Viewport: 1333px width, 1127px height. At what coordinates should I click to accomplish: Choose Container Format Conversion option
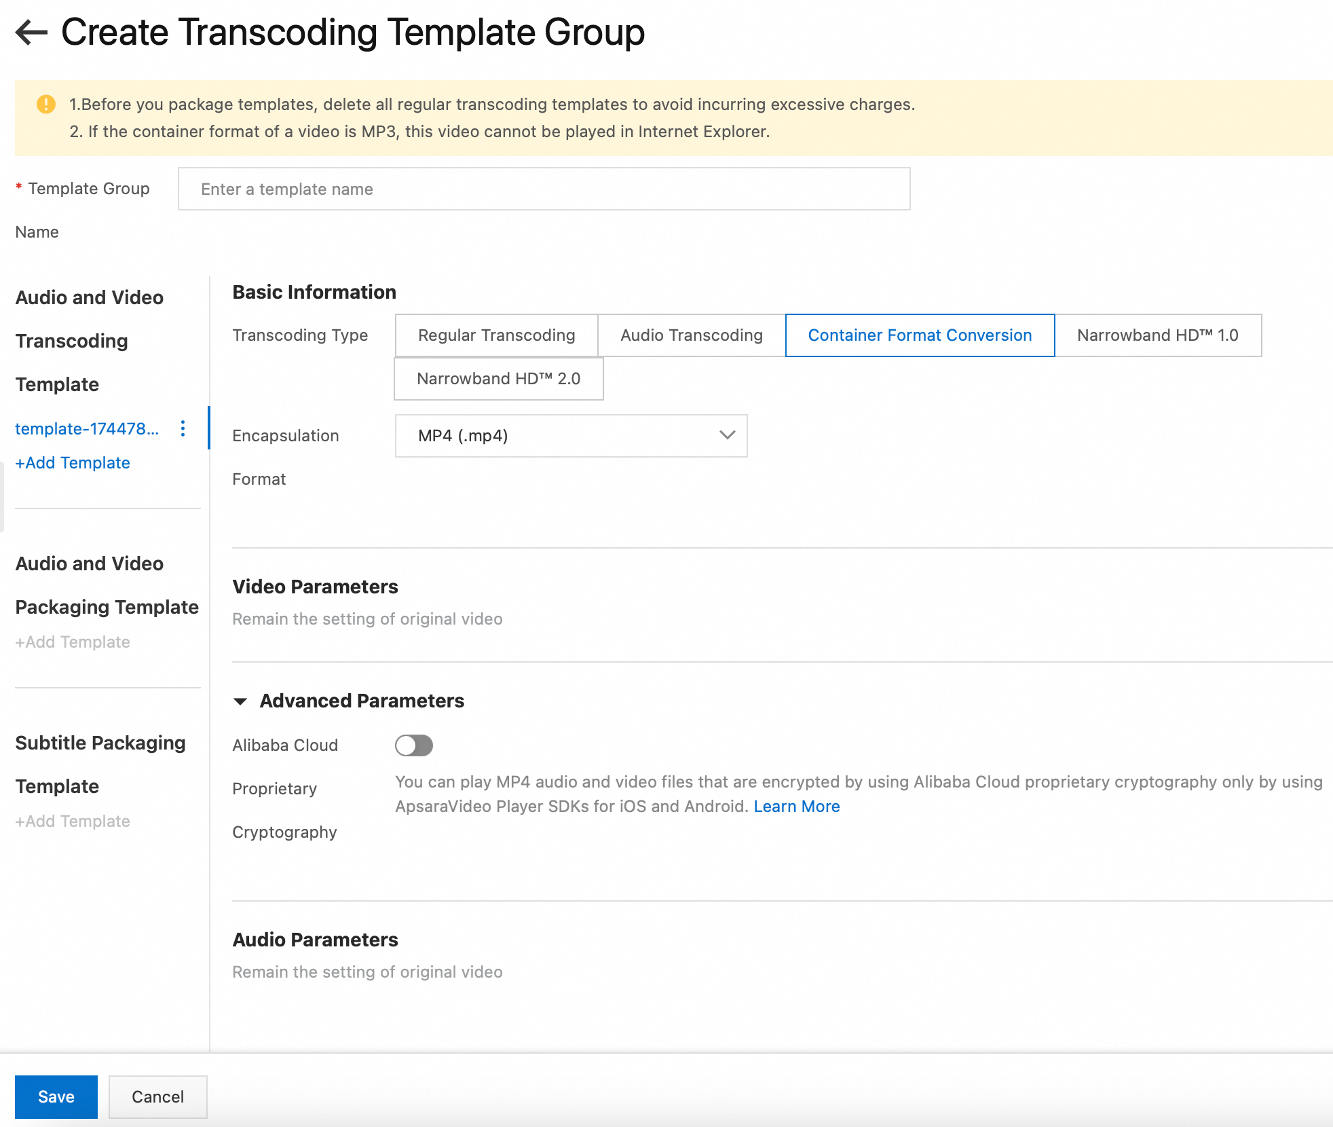[x=919, y=335]
